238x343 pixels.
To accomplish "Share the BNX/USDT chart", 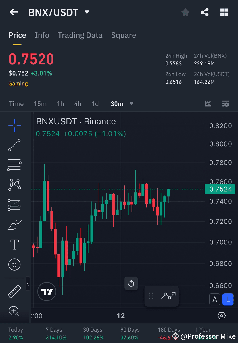I will click(x=205, y=12).
